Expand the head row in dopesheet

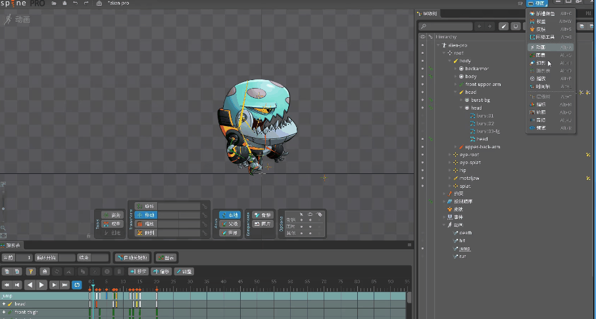pyautogui.click(x=4, y=304)
